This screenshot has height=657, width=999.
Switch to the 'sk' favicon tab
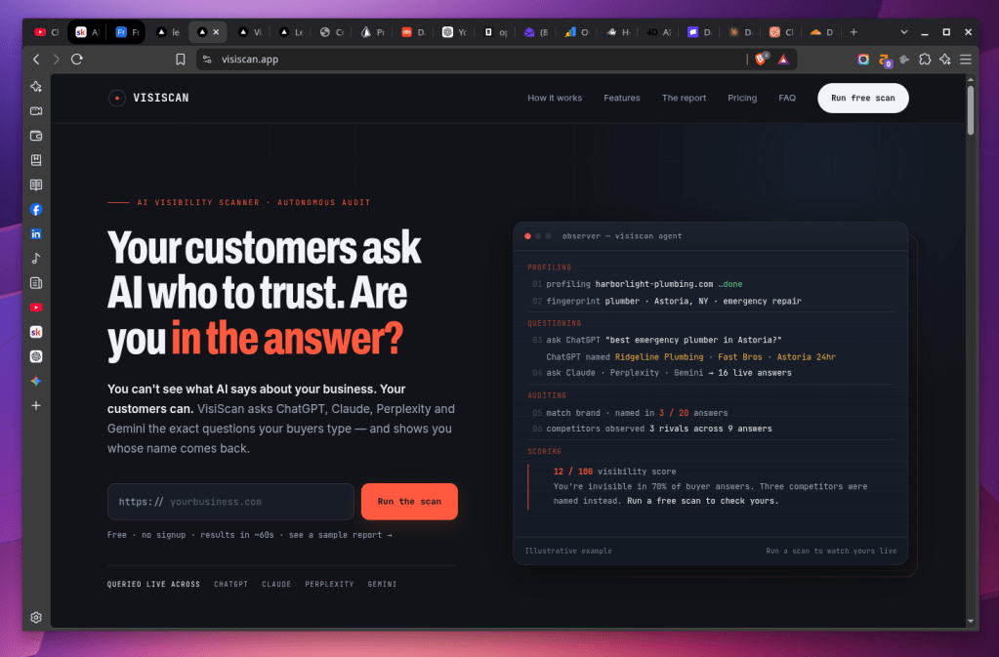[x=87, y=32]
